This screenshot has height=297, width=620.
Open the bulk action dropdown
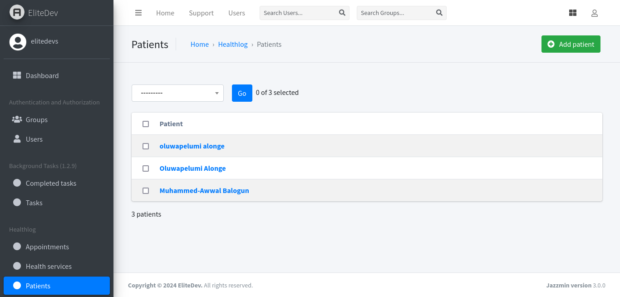177,93
